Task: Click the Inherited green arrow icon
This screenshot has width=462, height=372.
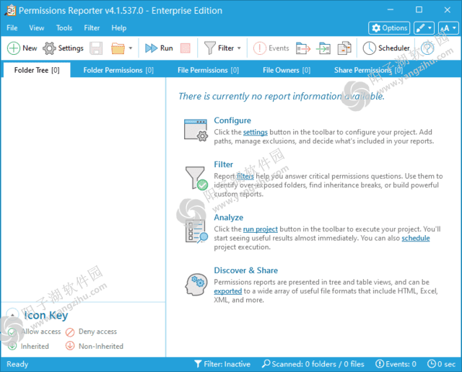Action: tap(12, 346)
